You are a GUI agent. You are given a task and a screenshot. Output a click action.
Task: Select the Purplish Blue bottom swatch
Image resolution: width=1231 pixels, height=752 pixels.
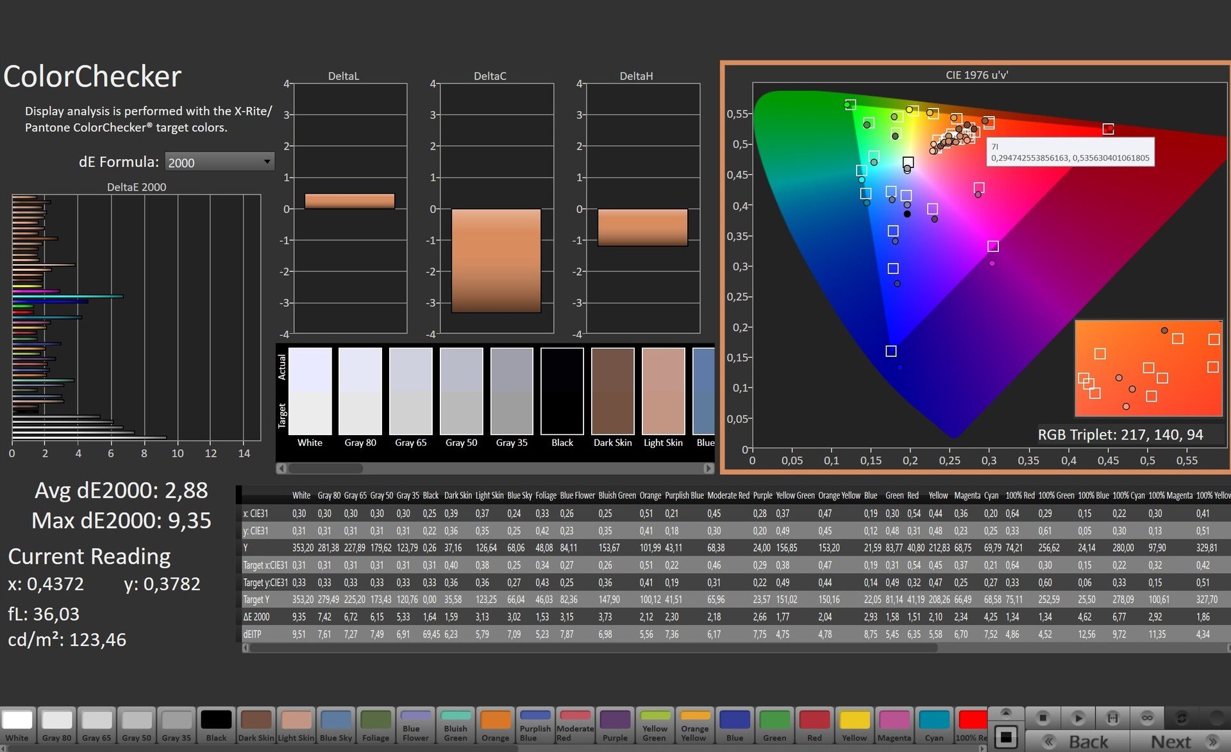tap(535, 725)
